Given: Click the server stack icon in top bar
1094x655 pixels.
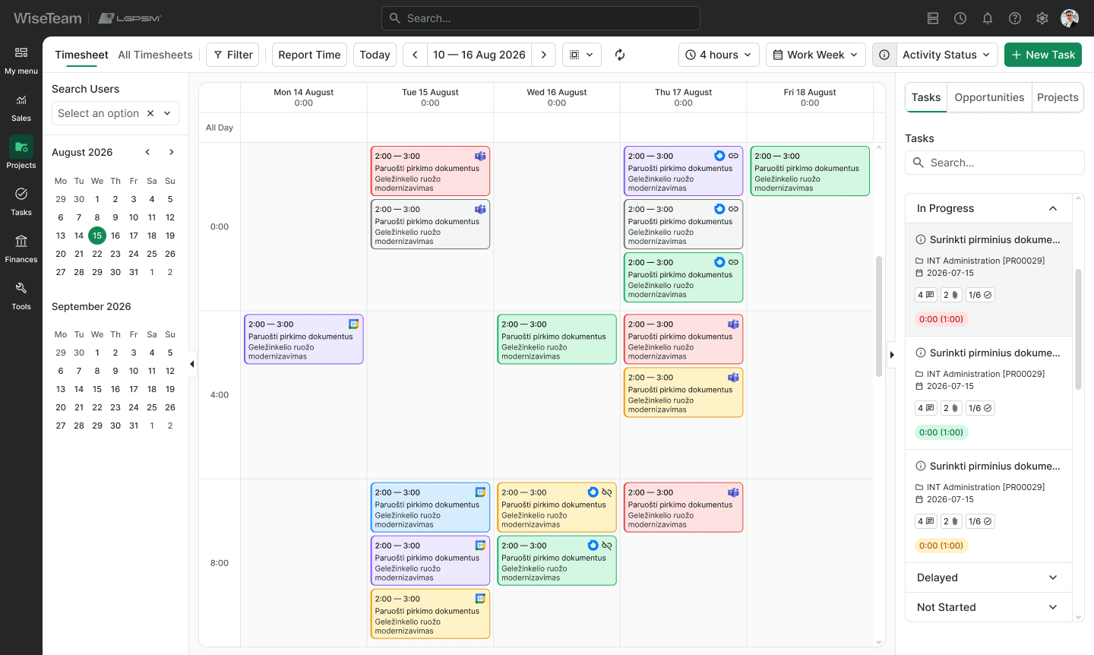Looking at the screenshot, I should pyautogui.click(x=933, y=18).
